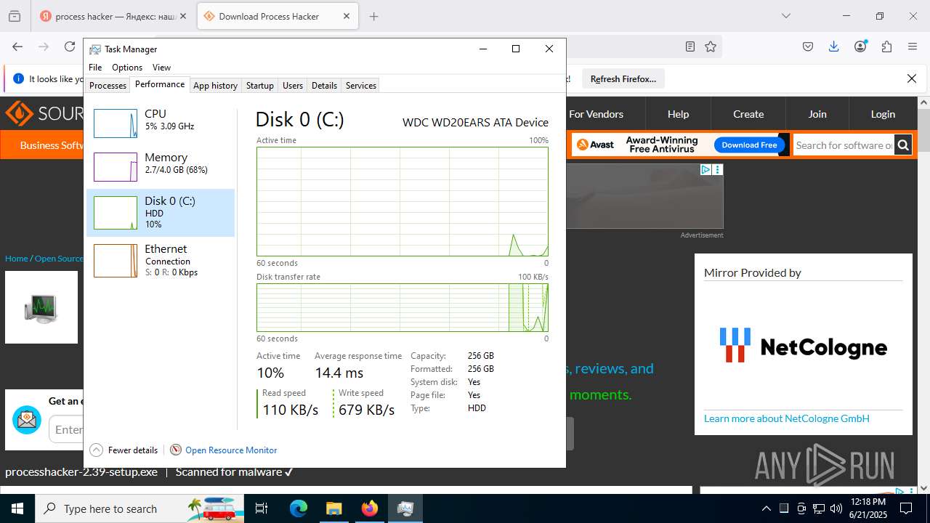Image resolution: width=930 pixels, height=523 pixels.
Task: Open the For Vendors navigation item
Action: tap(596, 114)
